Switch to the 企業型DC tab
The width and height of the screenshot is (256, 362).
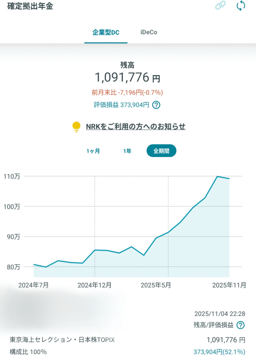point(106,33)
